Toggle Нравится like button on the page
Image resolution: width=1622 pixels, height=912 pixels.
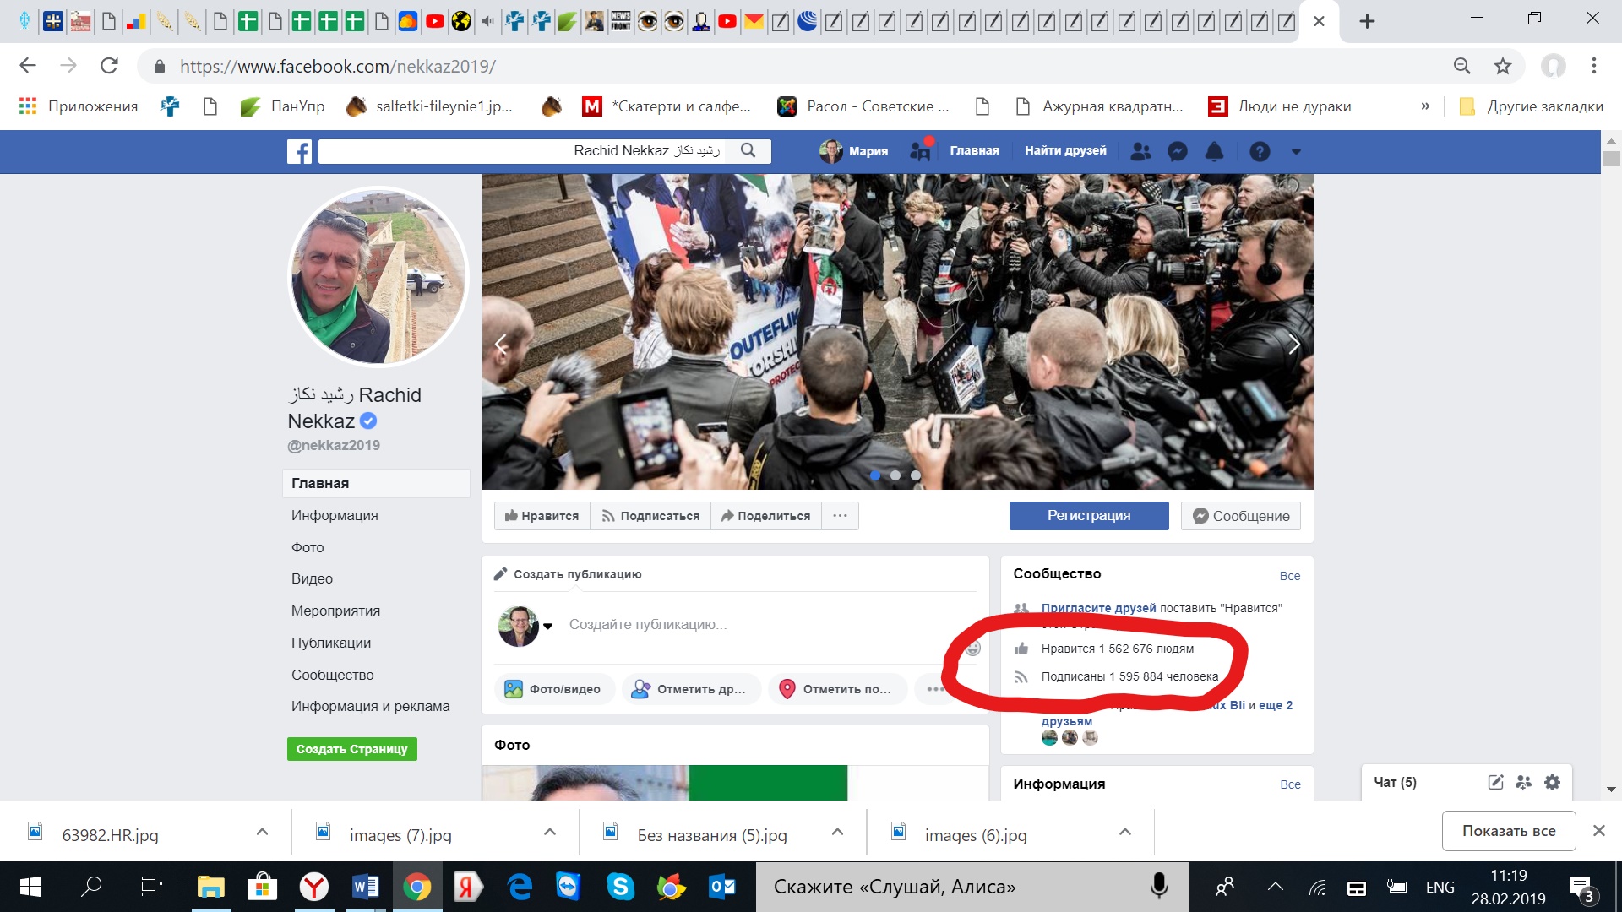[542, 516]
